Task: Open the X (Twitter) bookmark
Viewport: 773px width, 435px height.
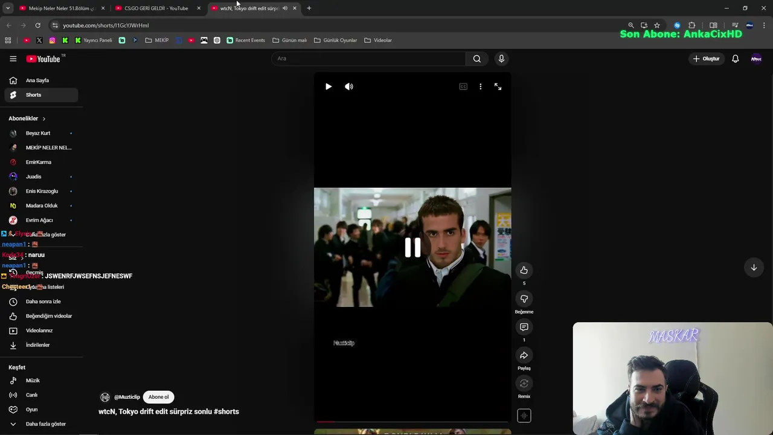Action: [x=39, y=40]
